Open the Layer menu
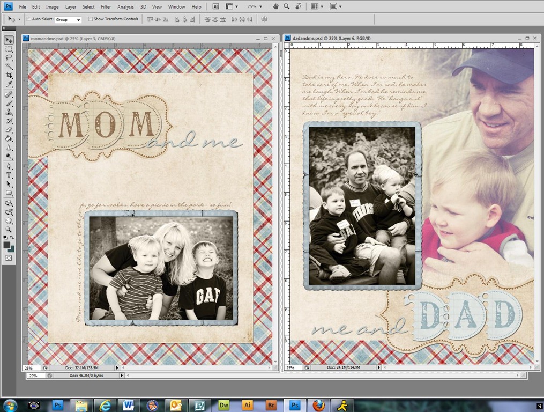544x412 pixels. tap(71, 6)
